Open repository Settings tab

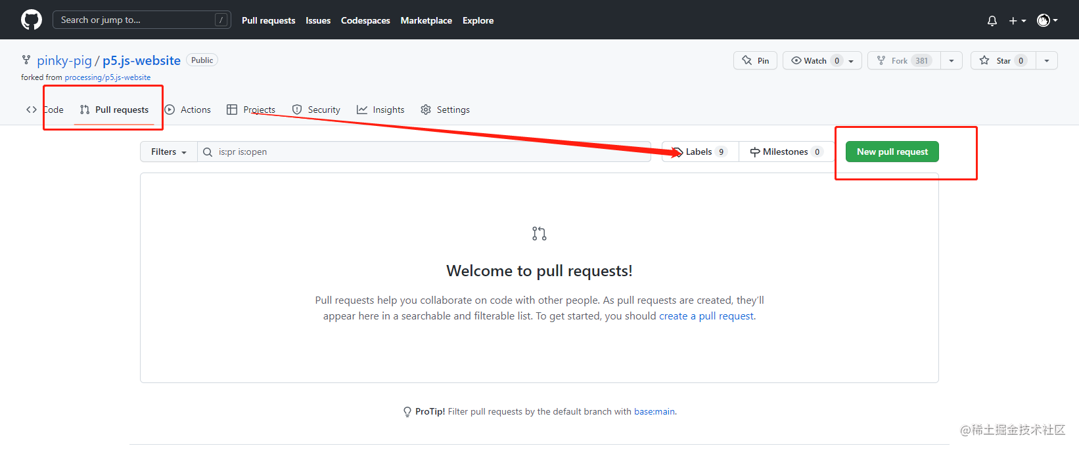(x=446, y=110)
